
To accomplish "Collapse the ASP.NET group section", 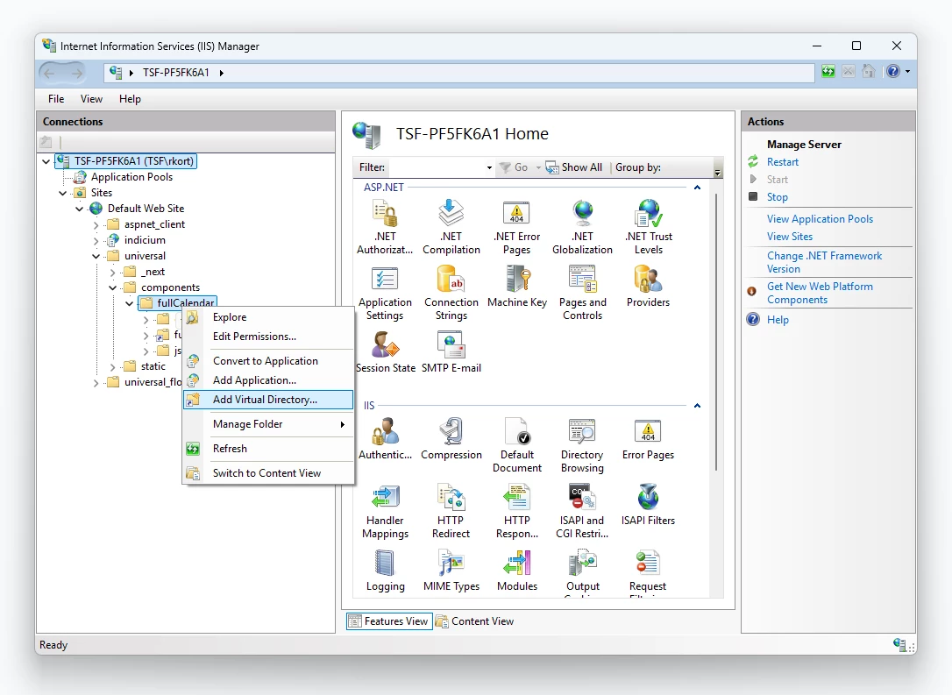I will click(x=698, y=188).
